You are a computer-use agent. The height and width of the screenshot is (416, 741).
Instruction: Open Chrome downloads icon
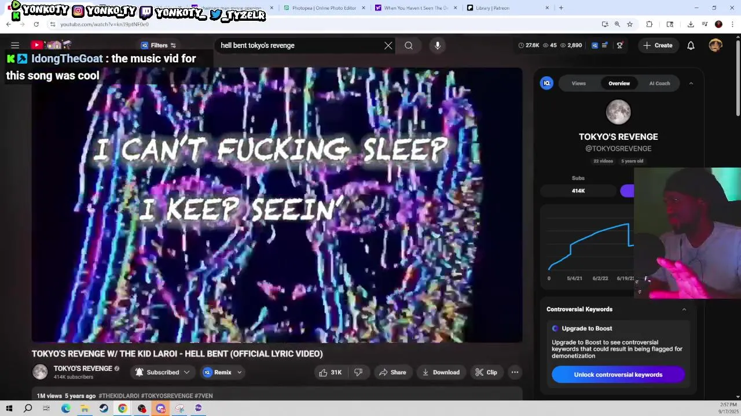(x=691, y=24)
